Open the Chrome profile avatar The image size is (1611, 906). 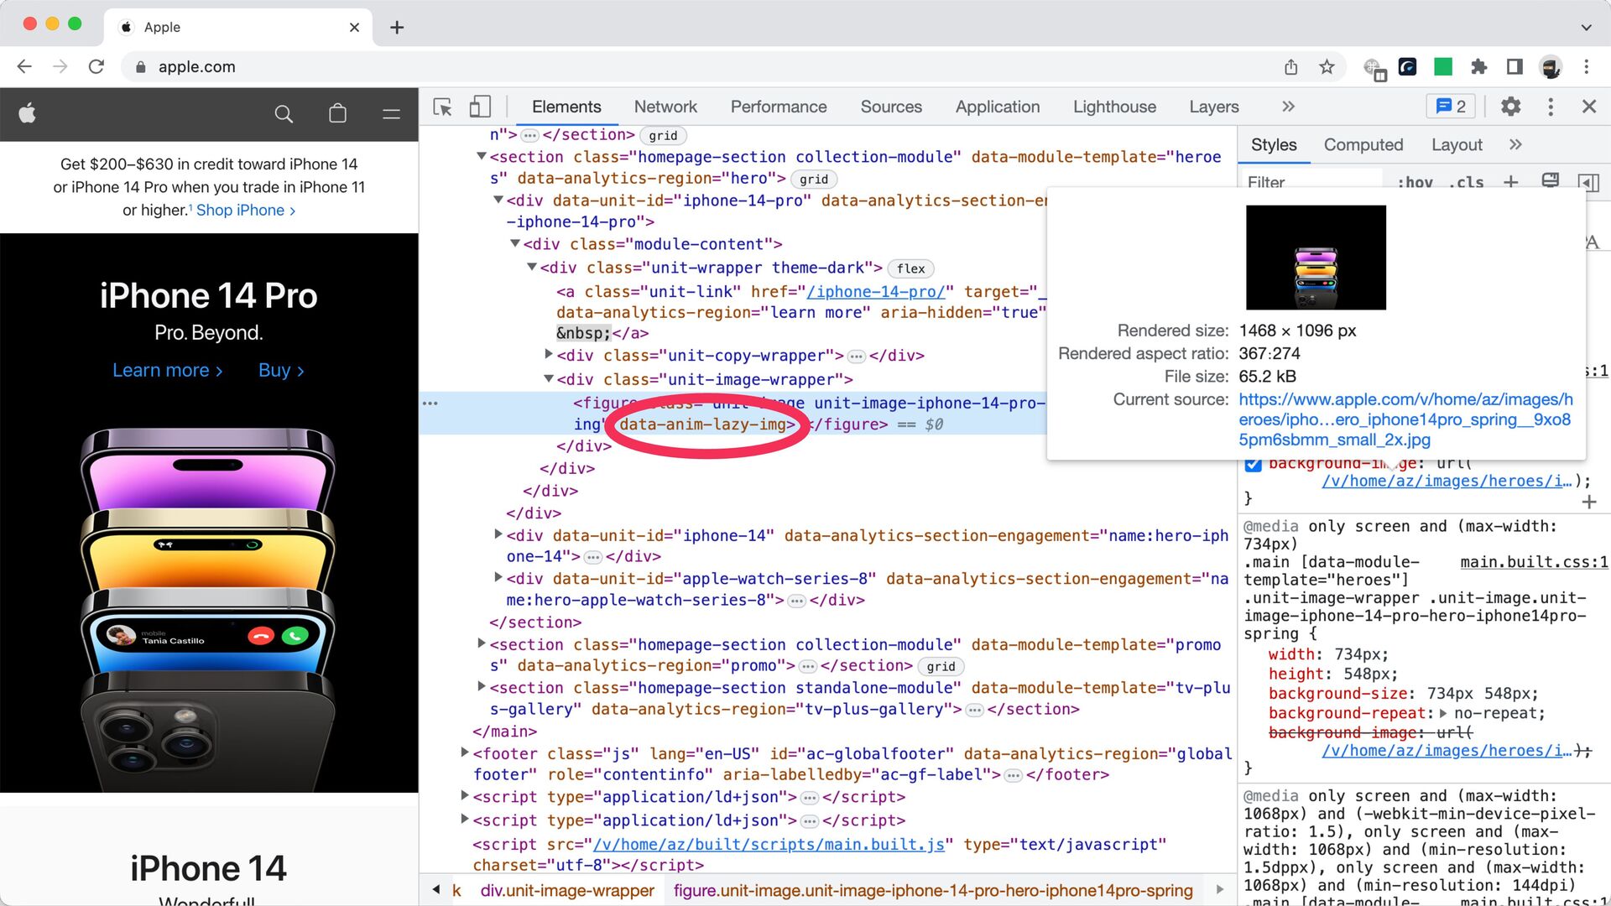pyautogui.click(x=1551, y=66)
